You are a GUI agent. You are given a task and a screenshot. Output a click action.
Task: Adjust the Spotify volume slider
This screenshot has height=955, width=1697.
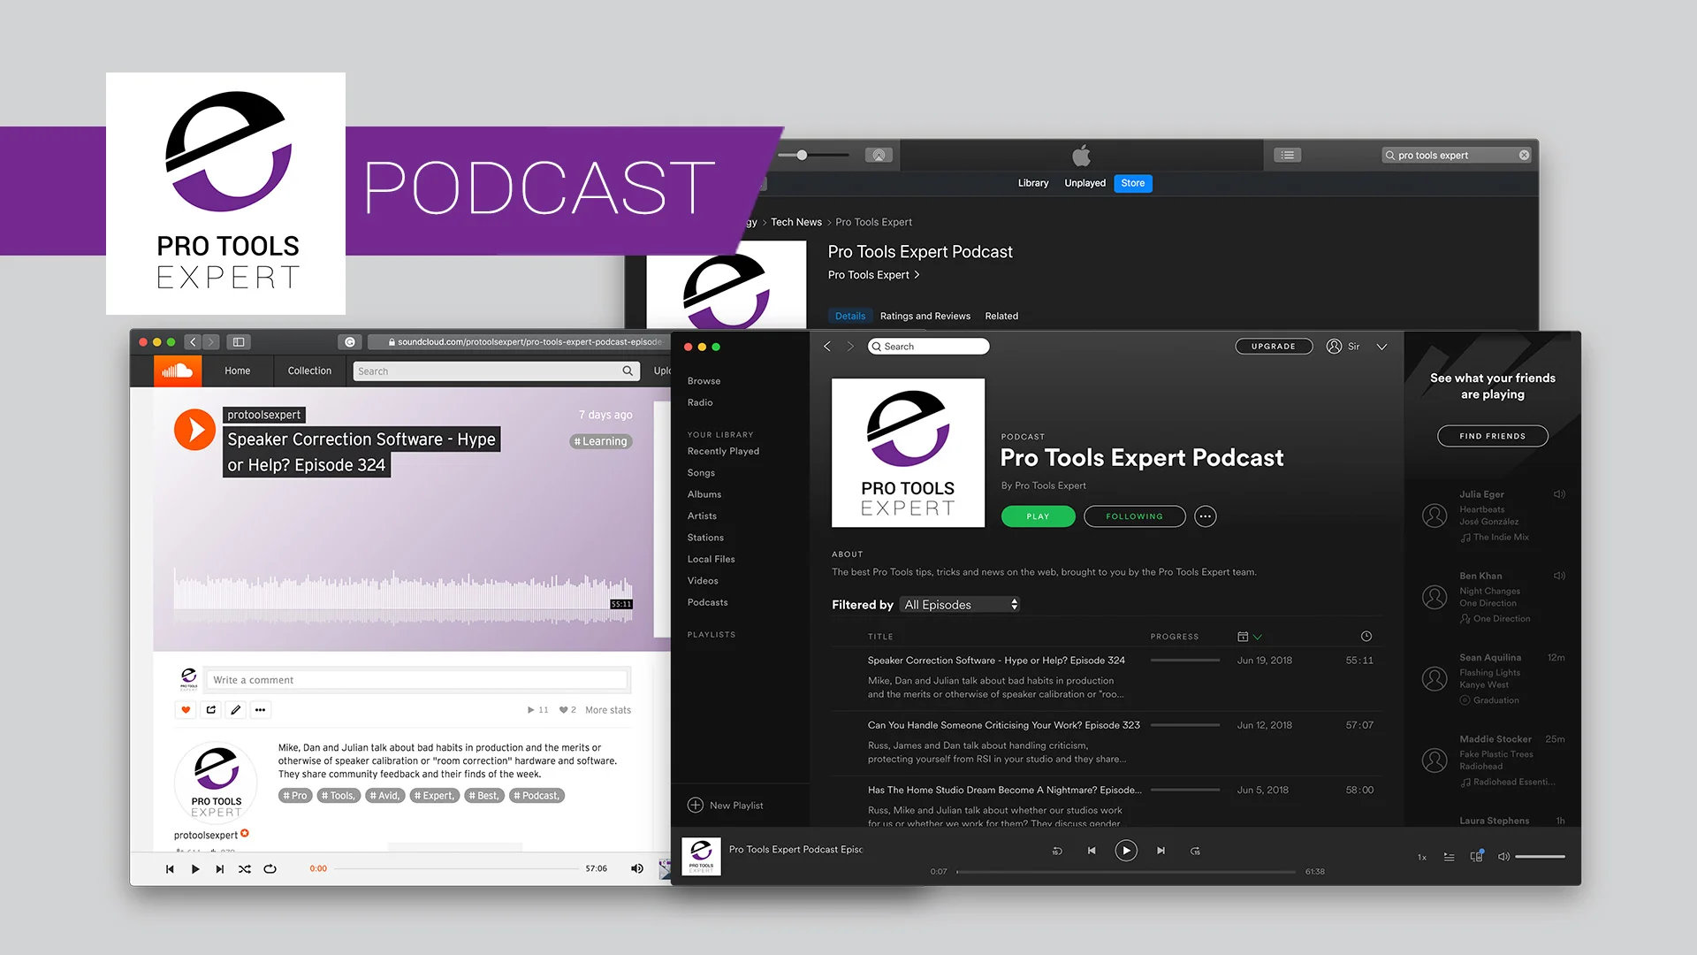(1540, 857)
